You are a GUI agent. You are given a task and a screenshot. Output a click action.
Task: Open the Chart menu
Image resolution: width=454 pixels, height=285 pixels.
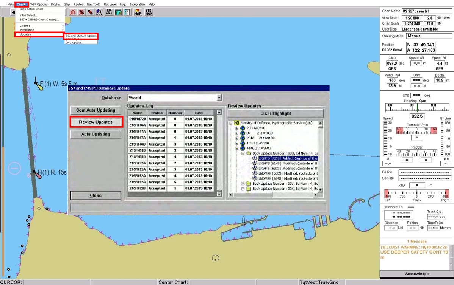(x=21, y=4)
